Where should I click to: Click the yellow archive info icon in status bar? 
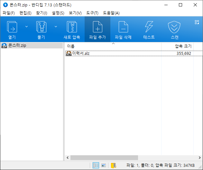pyautogui.click(x=113, y=166)
